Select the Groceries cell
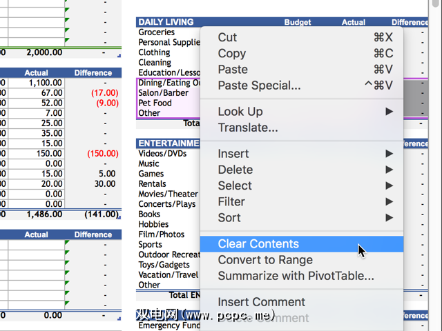The height and width of the screenshot is (331, 442). (157, 32)
